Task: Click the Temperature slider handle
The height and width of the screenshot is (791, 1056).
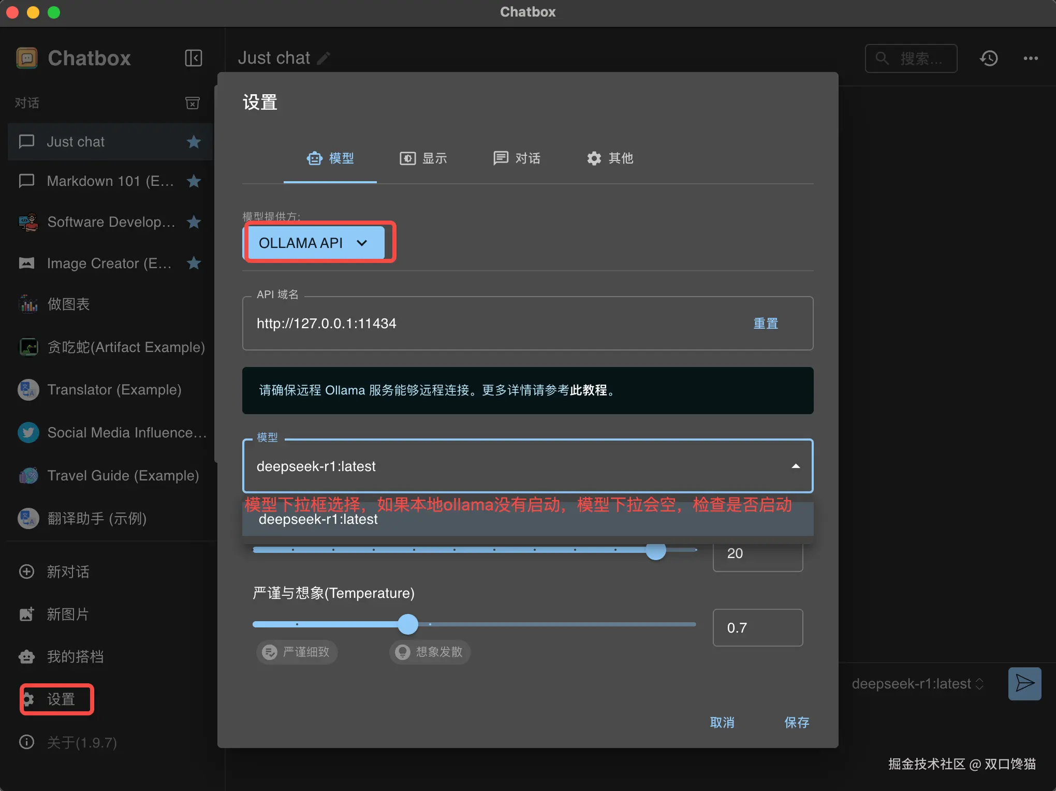Action: [x=408, y=624]
